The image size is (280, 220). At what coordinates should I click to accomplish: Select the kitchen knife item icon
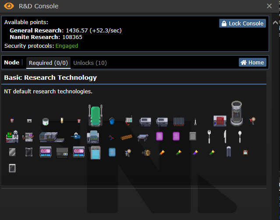point(224,136)
